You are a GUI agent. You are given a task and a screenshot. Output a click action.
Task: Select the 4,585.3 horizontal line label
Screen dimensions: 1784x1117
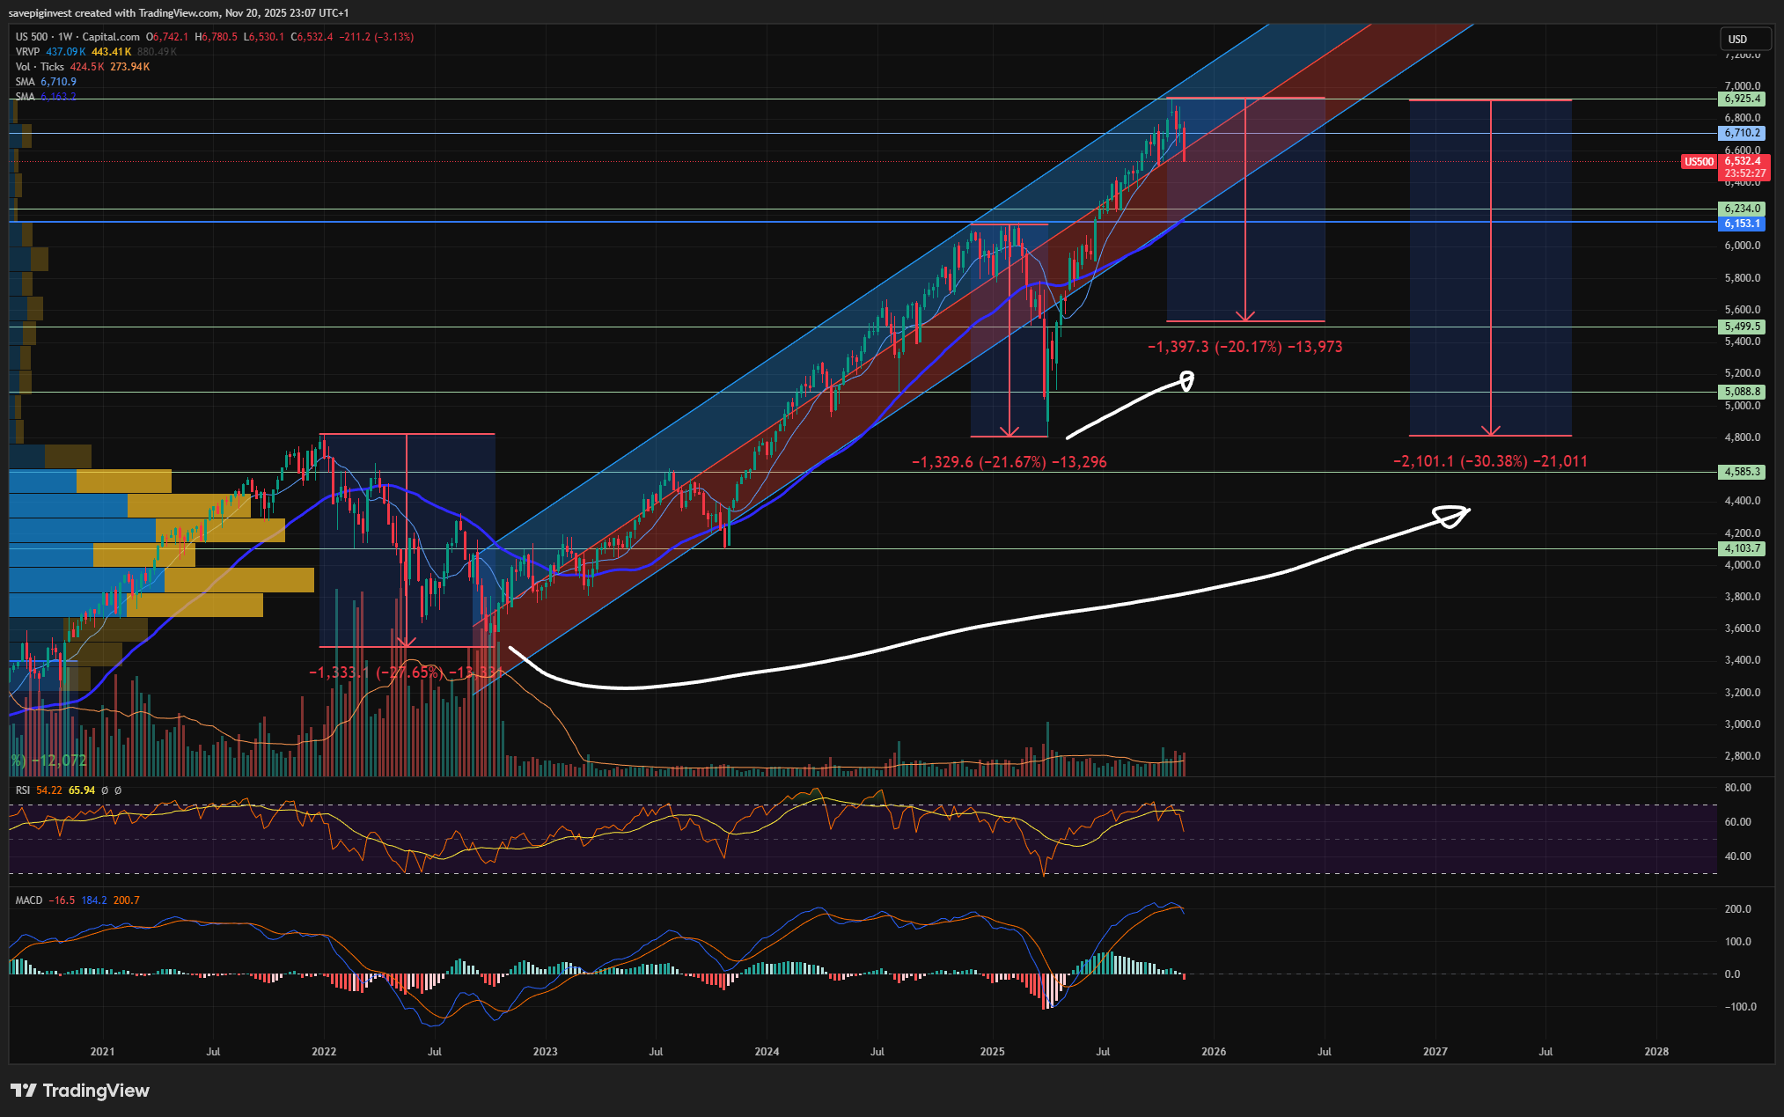point(1742,472)
